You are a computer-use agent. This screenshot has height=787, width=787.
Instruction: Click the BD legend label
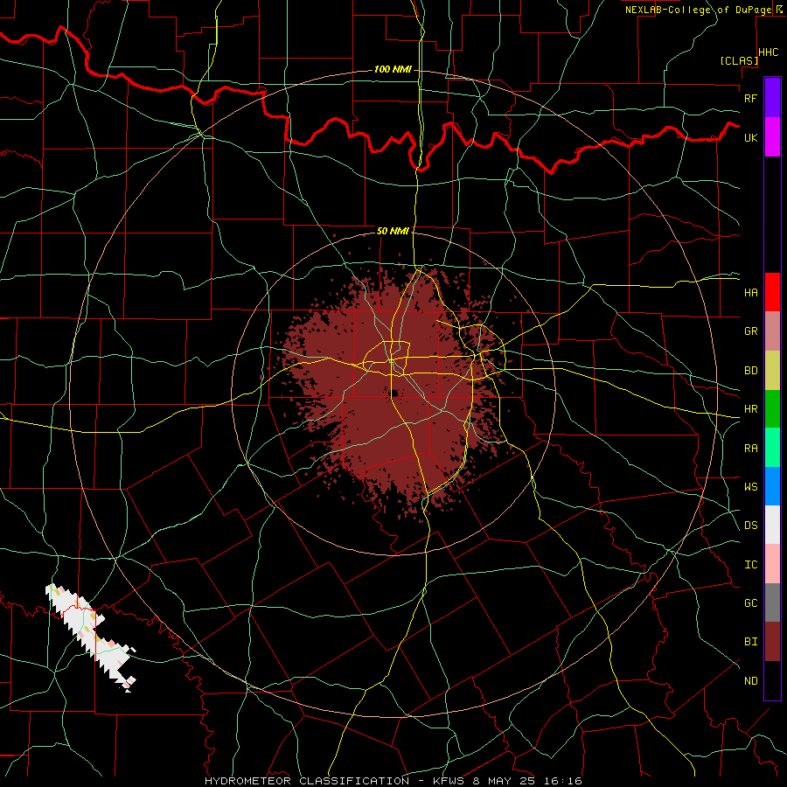point(750,371)
